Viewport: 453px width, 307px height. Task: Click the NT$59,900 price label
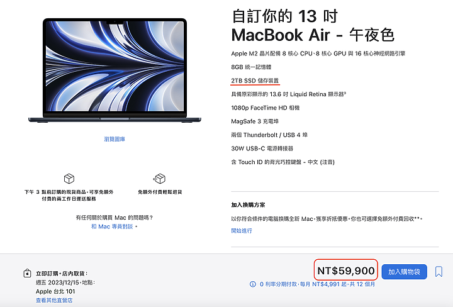pyautogui.click(x=346, y=271)
